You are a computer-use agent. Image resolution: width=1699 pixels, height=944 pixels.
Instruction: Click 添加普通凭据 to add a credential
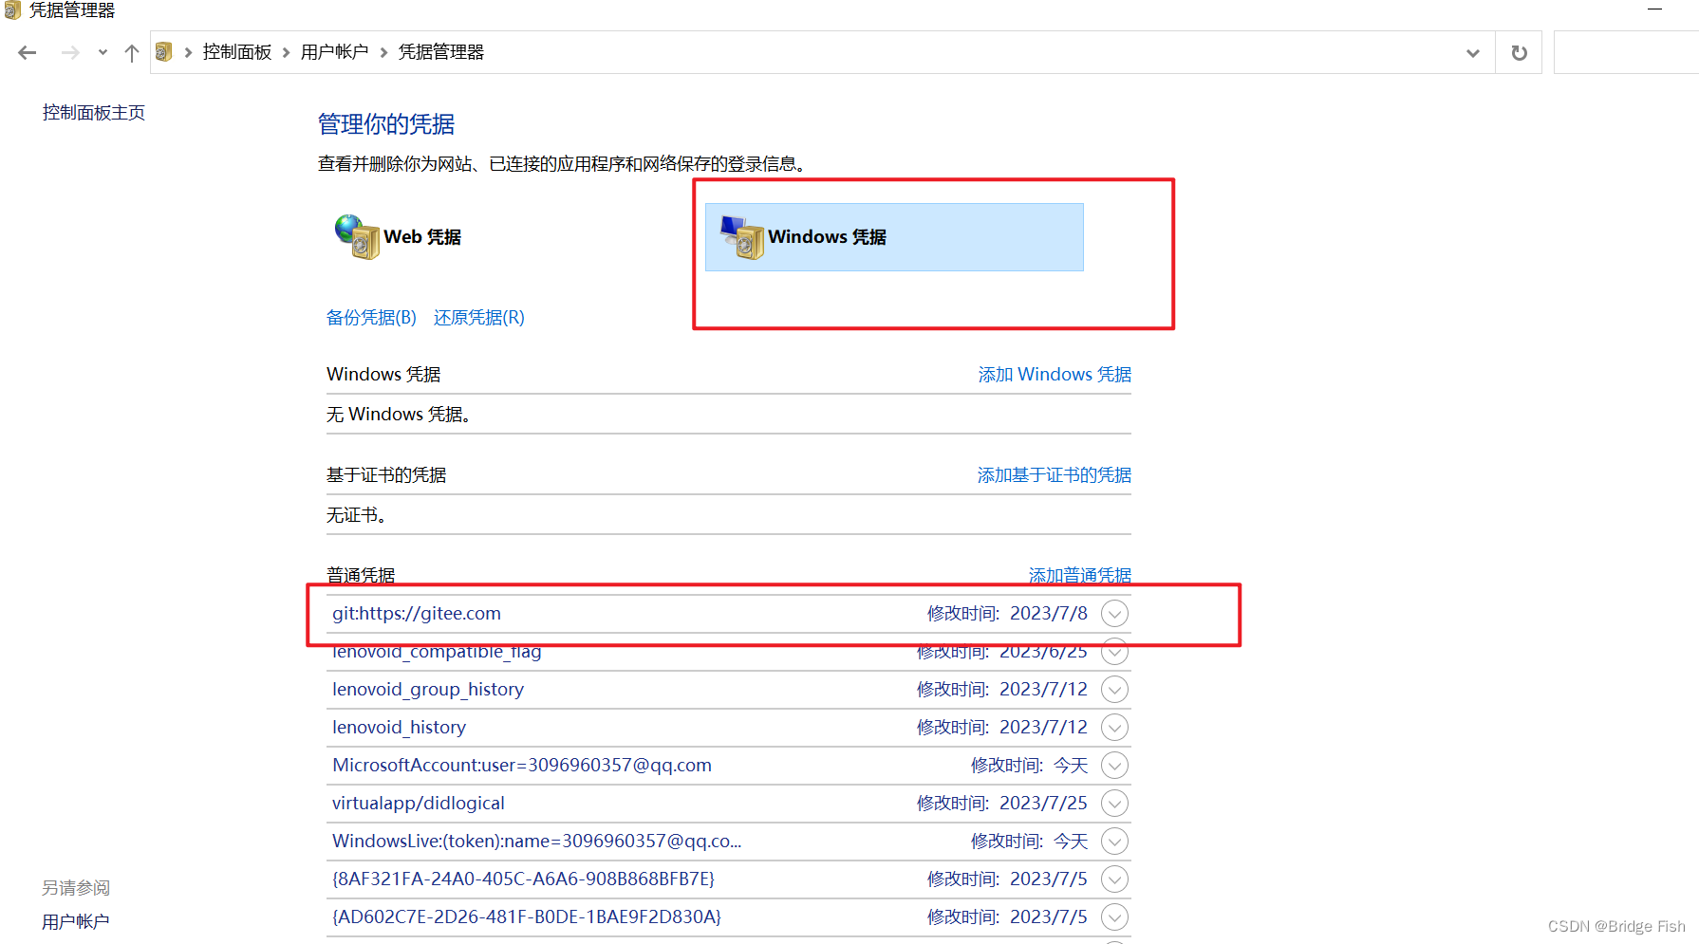[x=1078, y=575]
